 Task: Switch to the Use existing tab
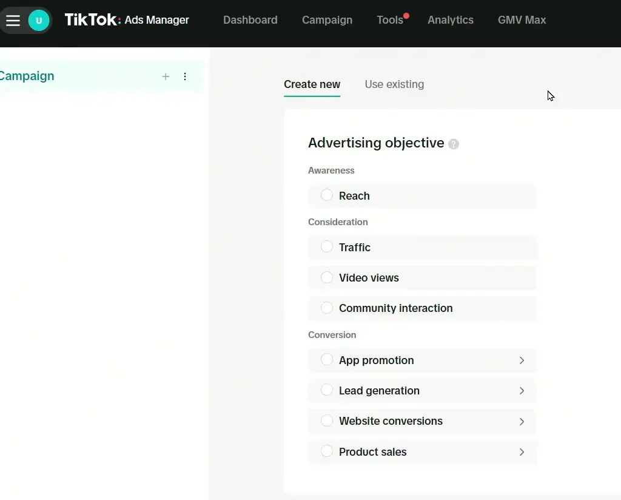tap(394, 84)
